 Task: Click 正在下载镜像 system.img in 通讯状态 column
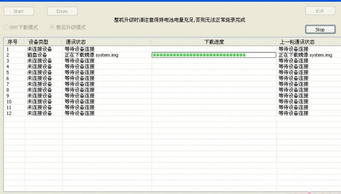(92, 55)
